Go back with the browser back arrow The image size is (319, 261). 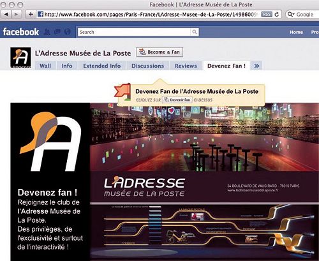click(6, 14)
